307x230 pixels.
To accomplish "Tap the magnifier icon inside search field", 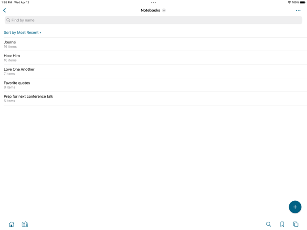I will pos(8,20).
